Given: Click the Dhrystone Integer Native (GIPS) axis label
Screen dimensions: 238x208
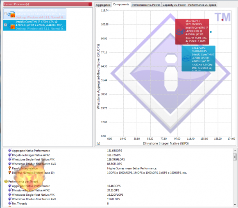Looking at the screenshot, I should pyautogui.click(x=166, y=143).
